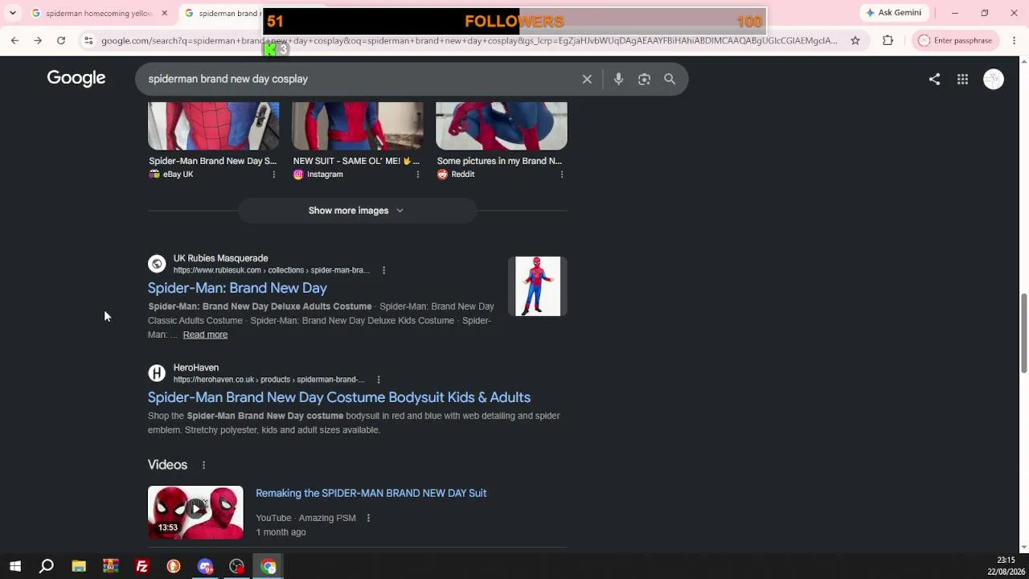Screen dimensions: 1029x579
Task: Open options for the Reddit image result
Action: 561,175
